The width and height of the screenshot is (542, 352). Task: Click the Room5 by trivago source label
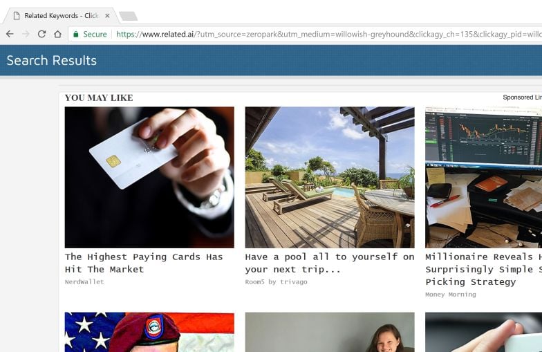[x=277, y=282]
